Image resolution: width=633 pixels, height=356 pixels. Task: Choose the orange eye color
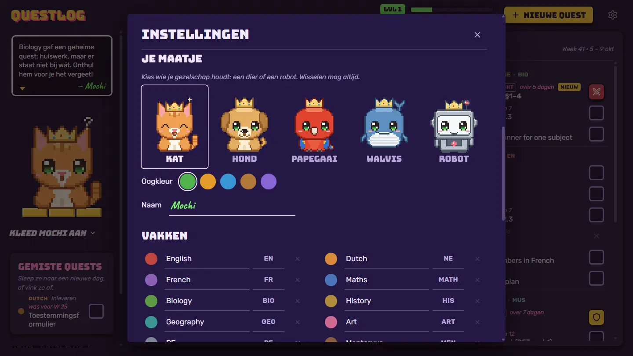(x=208, y=182)
